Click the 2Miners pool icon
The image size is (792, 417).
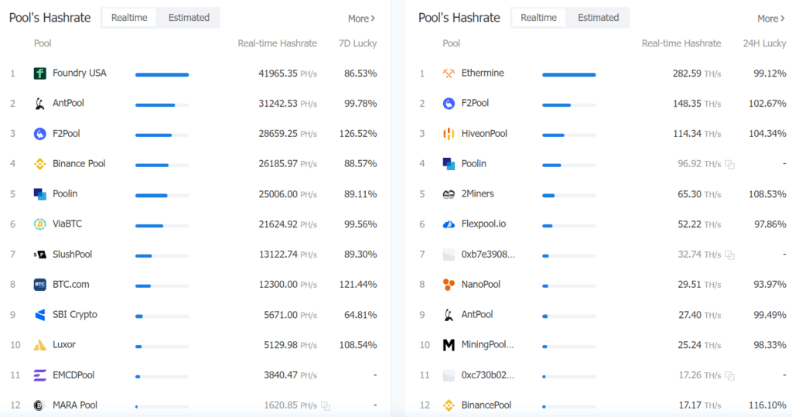[x=449, y=194]
